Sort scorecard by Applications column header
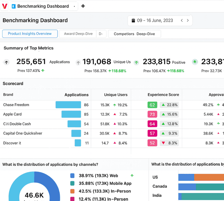 coord(77,95)
